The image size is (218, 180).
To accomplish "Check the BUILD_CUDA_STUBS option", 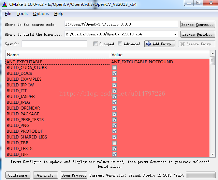I will (114, 67).
